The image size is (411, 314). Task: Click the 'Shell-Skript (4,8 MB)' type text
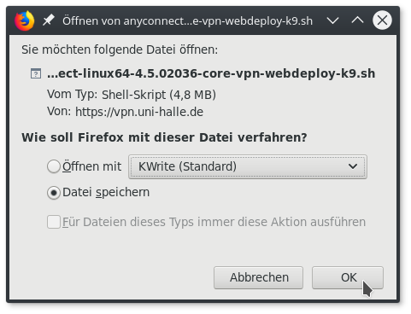click(159, 95)
